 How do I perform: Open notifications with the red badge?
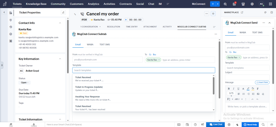pyautogui.click(x=234, y=4)
